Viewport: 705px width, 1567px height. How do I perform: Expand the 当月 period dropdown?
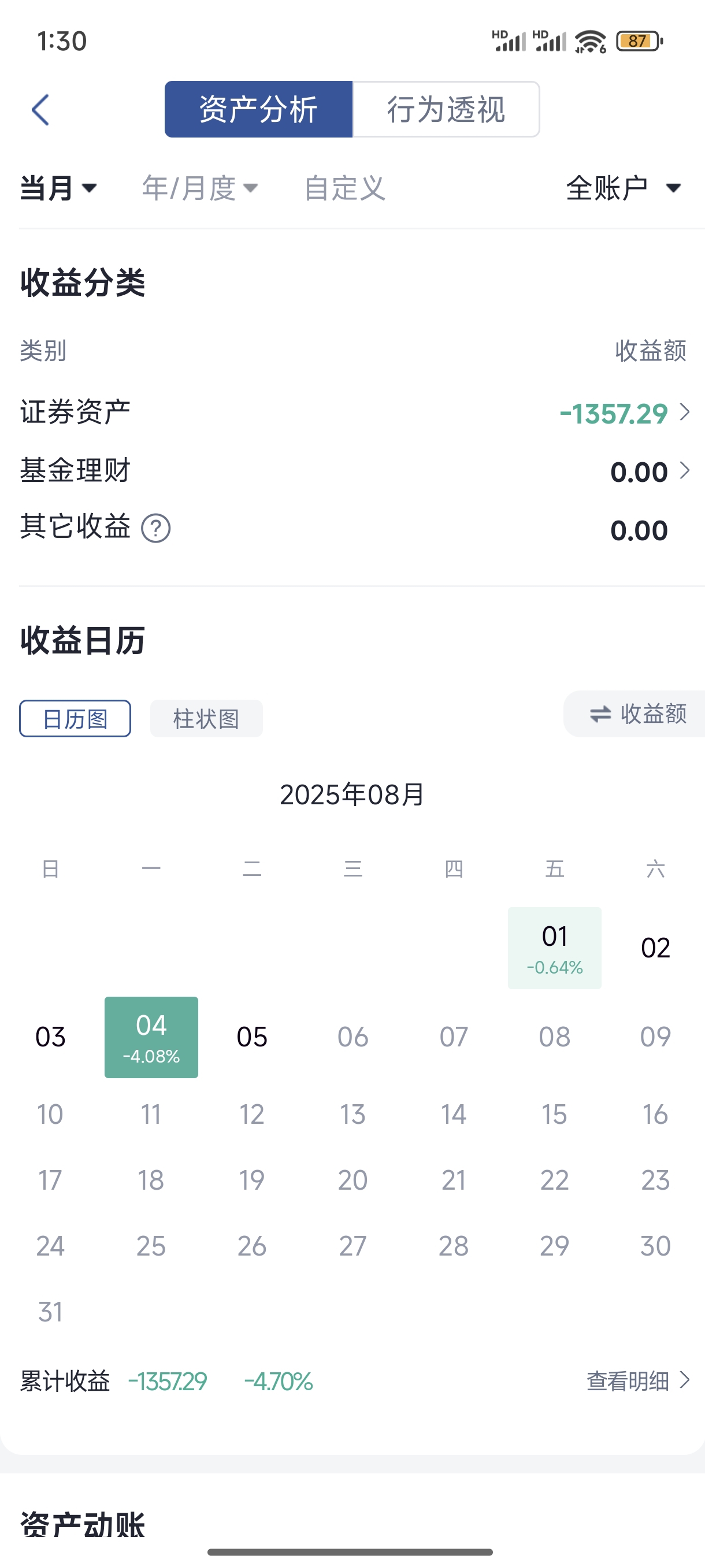pos(58,188)
